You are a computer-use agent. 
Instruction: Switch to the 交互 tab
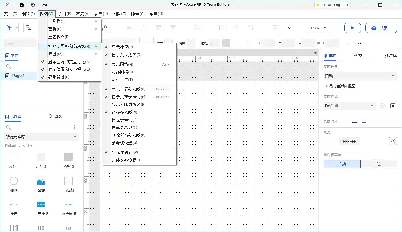click(360, 55)
